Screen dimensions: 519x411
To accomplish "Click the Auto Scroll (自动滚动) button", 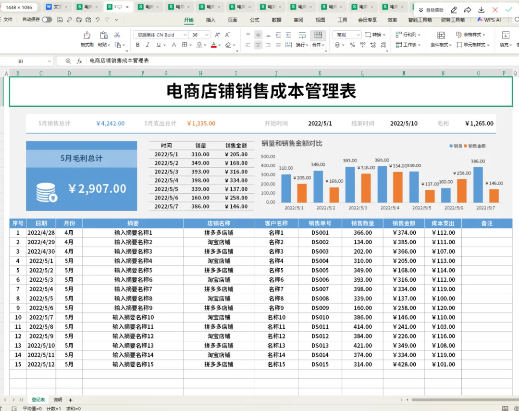I will 431,10.
